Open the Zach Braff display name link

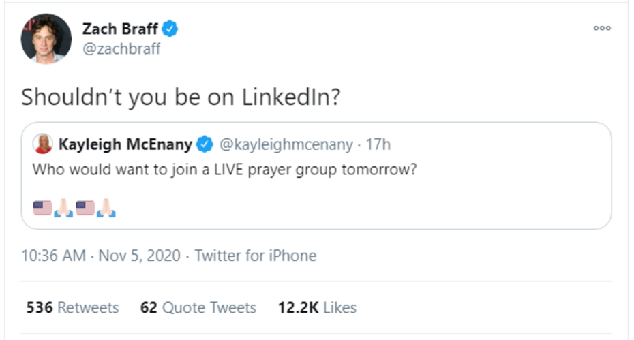120,29
